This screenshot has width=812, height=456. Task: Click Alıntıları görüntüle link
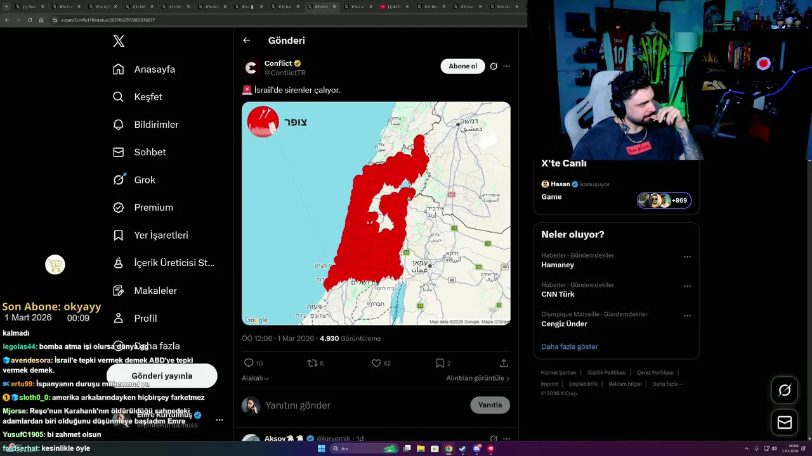[478, 378]
